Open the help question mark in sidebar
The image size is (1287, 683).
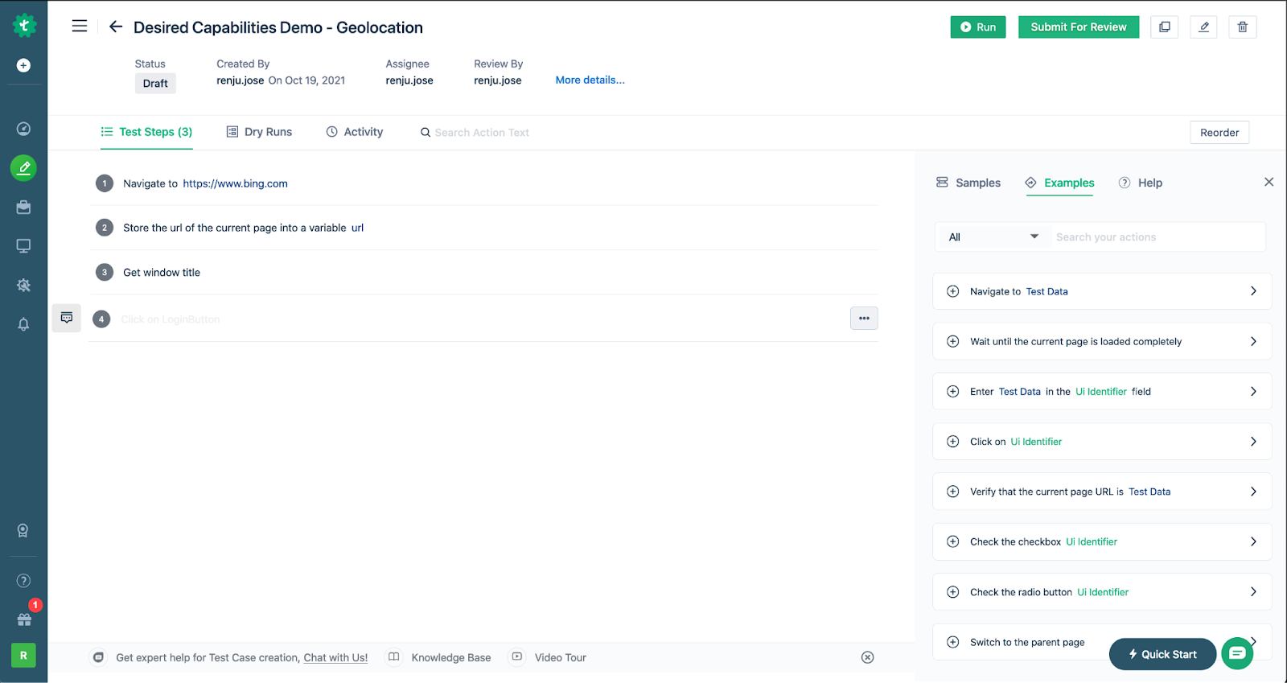[24, 581]
